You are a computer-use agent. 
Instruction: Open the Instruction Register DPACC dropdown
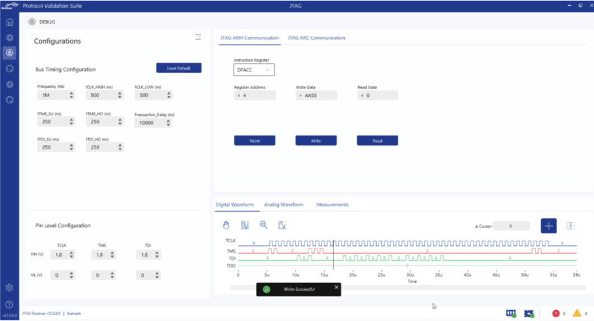pos(254,70)
